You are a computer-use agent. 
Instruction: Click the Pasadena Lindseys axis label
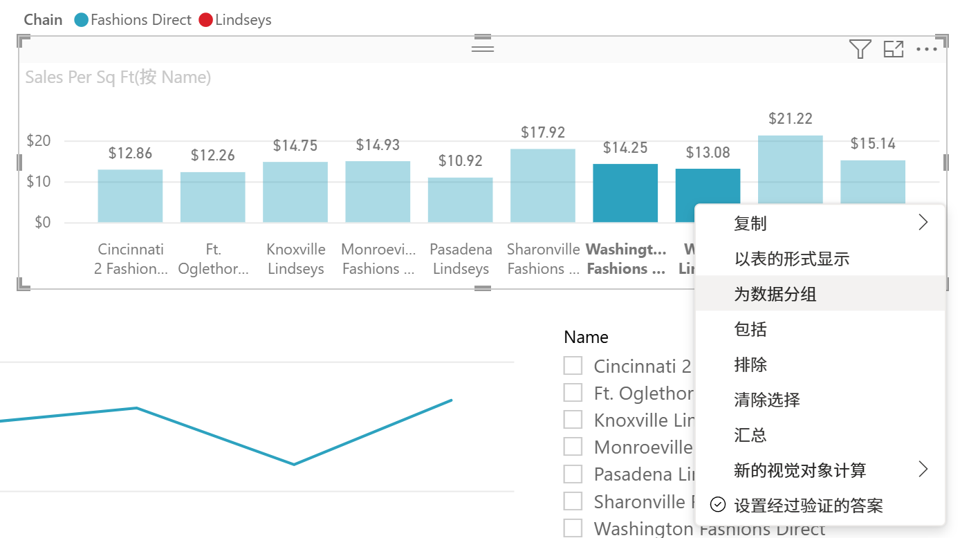(461, 259)
